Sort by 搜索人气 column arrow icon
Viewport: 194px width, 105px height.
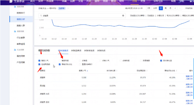click(87, 71)
